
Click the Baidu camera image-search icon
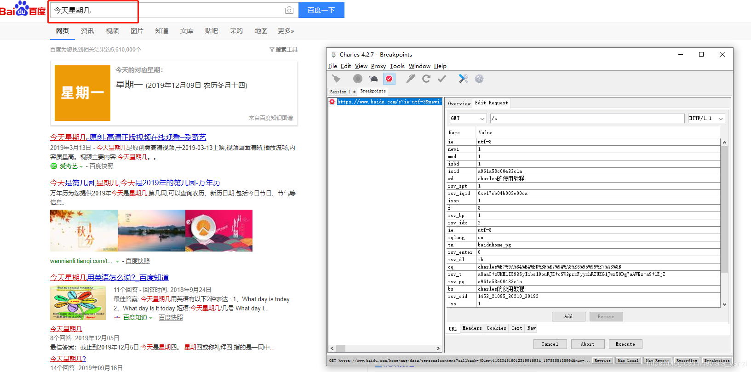(x=289, y=10)
